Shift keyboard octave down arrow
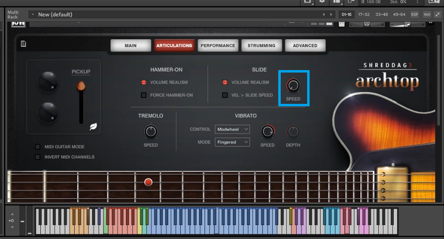 [12, 227]
